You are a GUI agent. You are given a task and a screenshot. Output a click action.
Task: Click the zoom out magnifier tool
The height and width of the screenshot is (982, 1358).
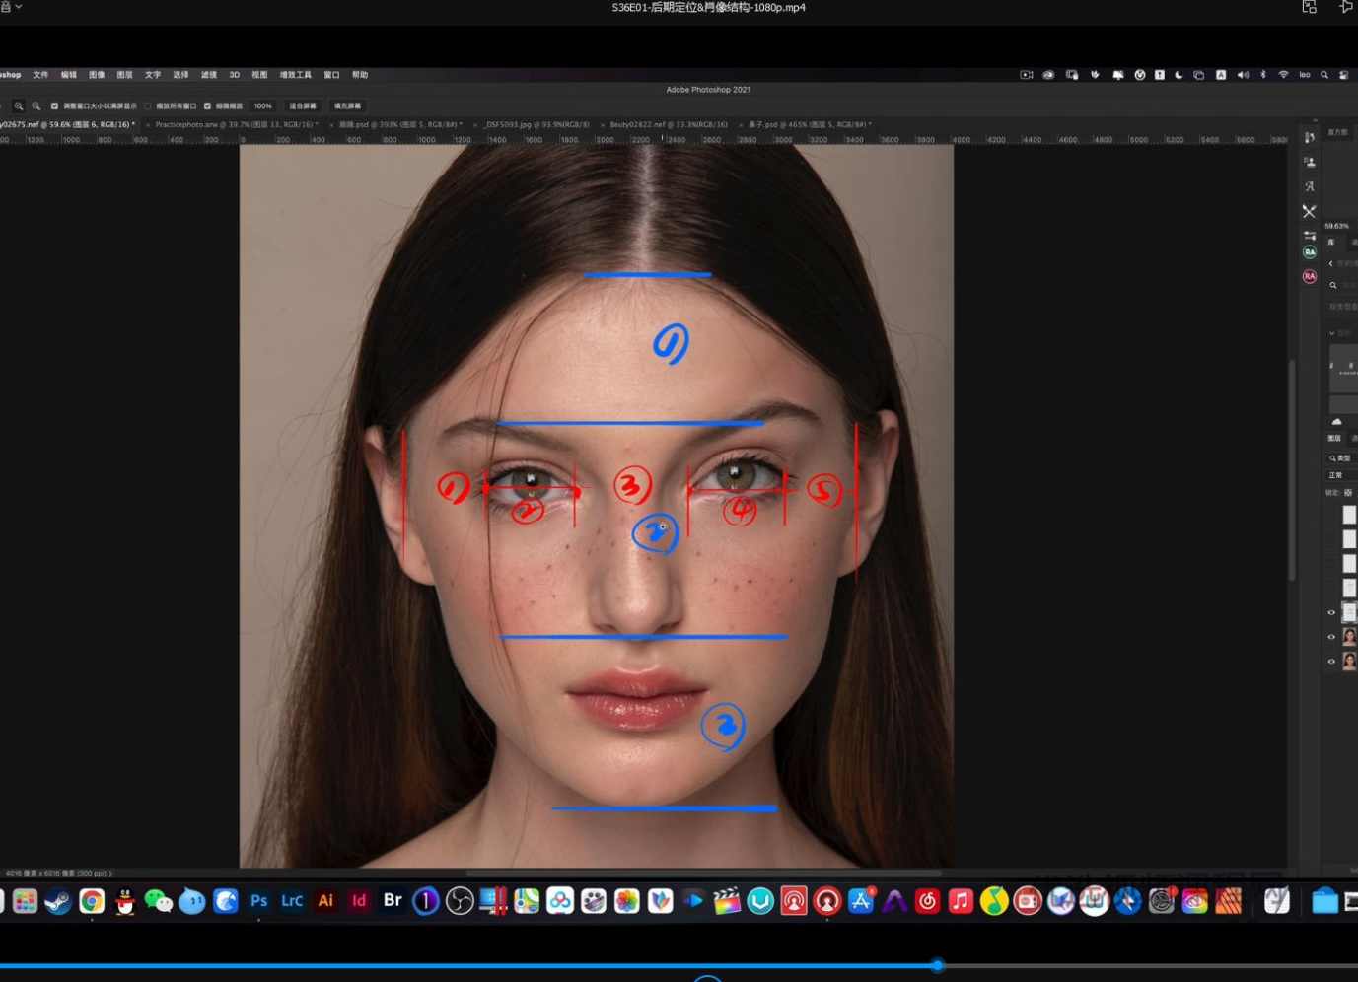pos(36,106)
